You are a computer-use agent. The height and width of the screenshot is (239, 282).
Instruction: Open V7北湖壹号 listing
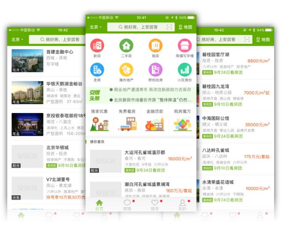(46, 188)
